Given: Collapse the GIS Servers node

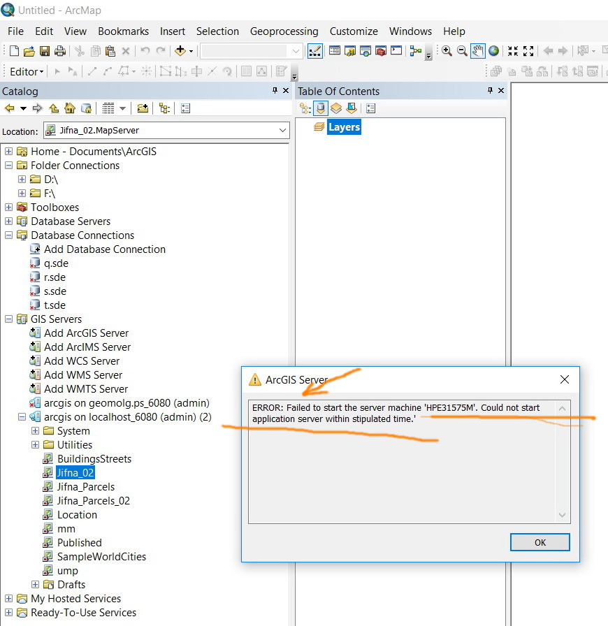Looking at the screenshot, I should [x=8, y=319].
